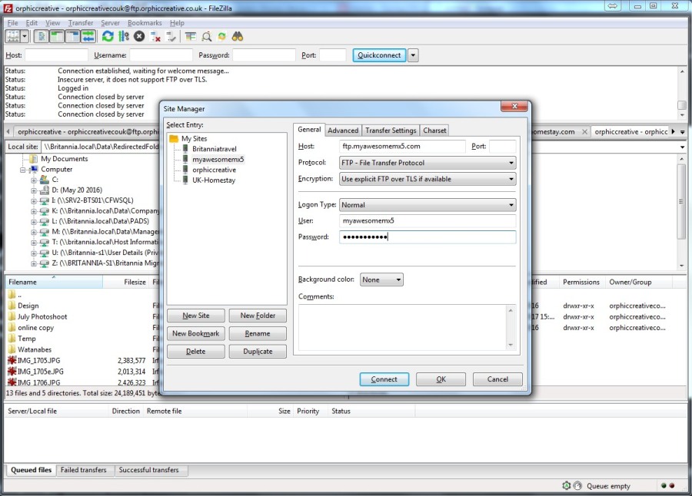Viewport: 692px width, 496px height.
Task: Click the Quickconnect button
Action: click(379, 55)
